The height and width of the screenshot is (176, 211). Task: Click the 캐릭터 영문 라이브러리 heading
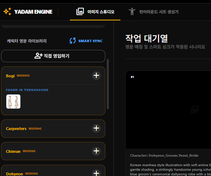pos(27,41)
